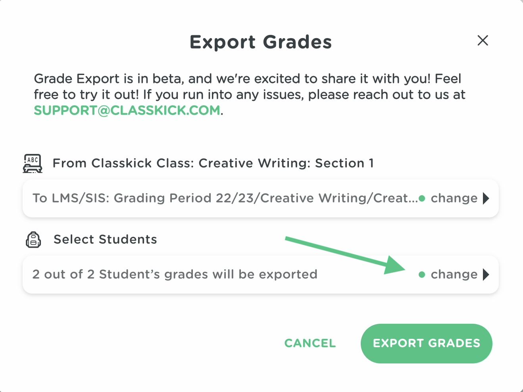Click the 'Export Grades' dialog title
The height and width of the screenshot is (392, 523).
click(x=261, y=42)
